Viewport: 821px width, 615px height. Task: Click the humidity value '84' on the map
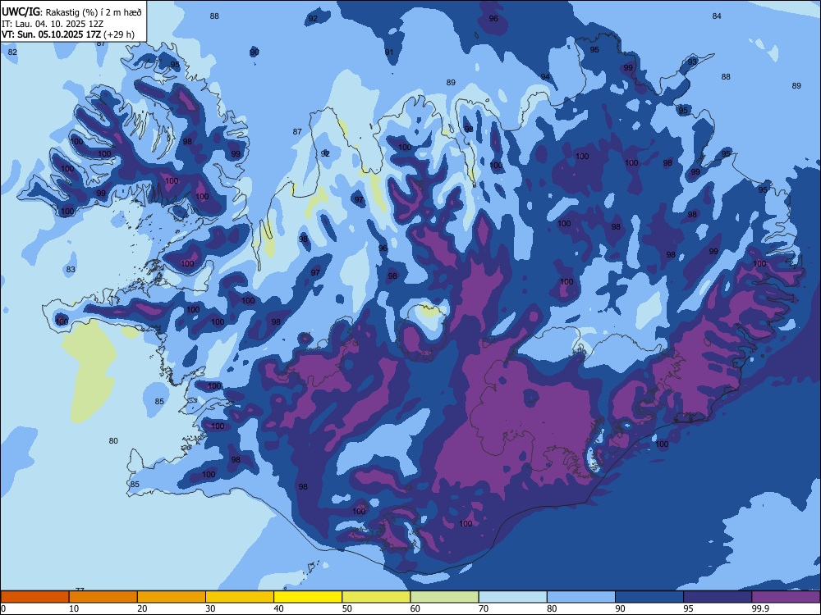click(x=717, y=16)
